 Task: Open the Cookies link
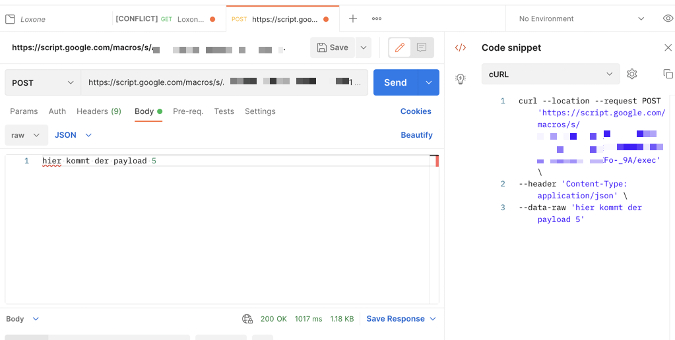pyautogui.click(x=416, y=111)
